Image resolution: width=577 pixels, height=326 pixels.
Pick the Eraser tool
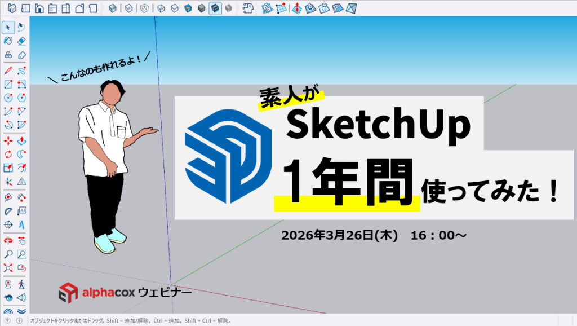pyautogui.click(x=21, y=41)
